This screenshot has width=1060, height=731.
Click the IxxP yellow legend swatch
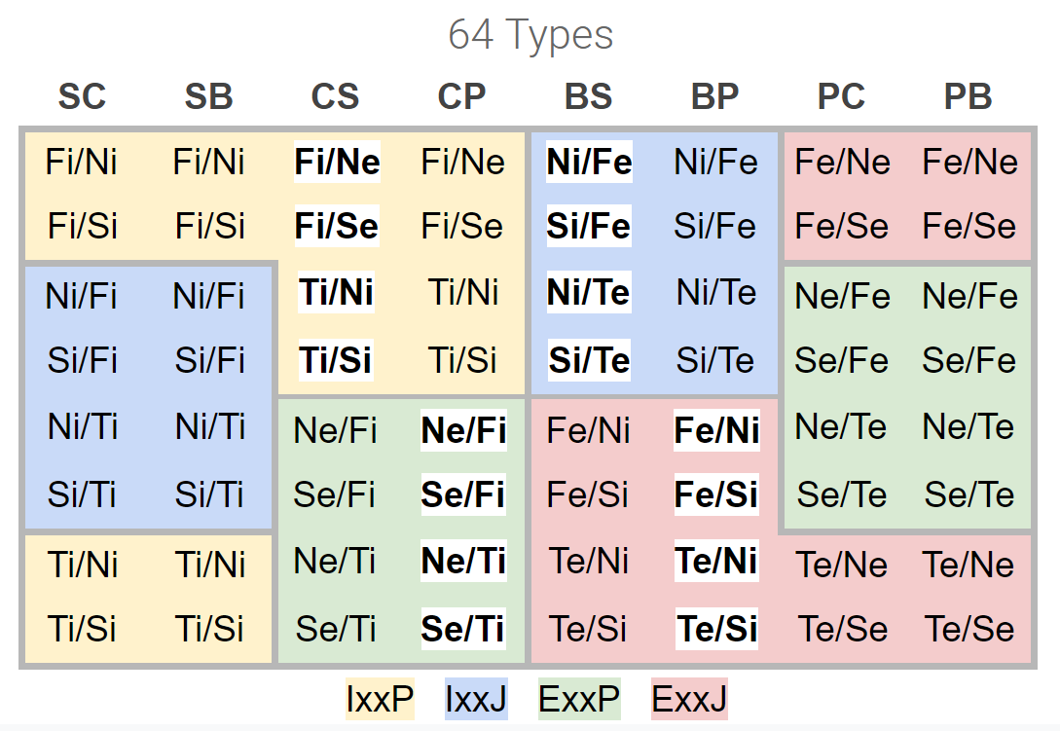click(x=380, y=699)
